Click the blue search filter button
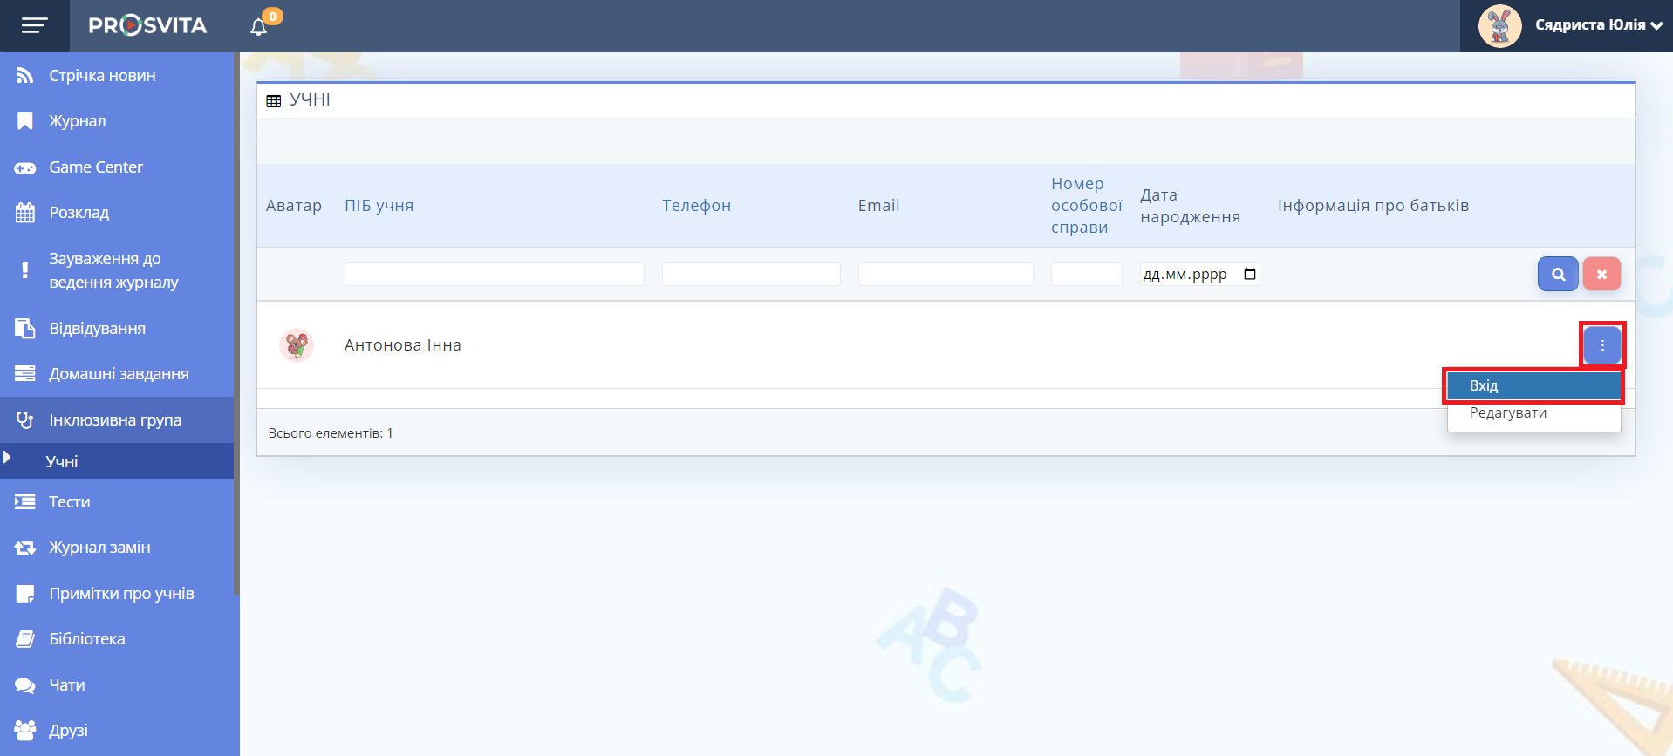 pos(1557,274)
